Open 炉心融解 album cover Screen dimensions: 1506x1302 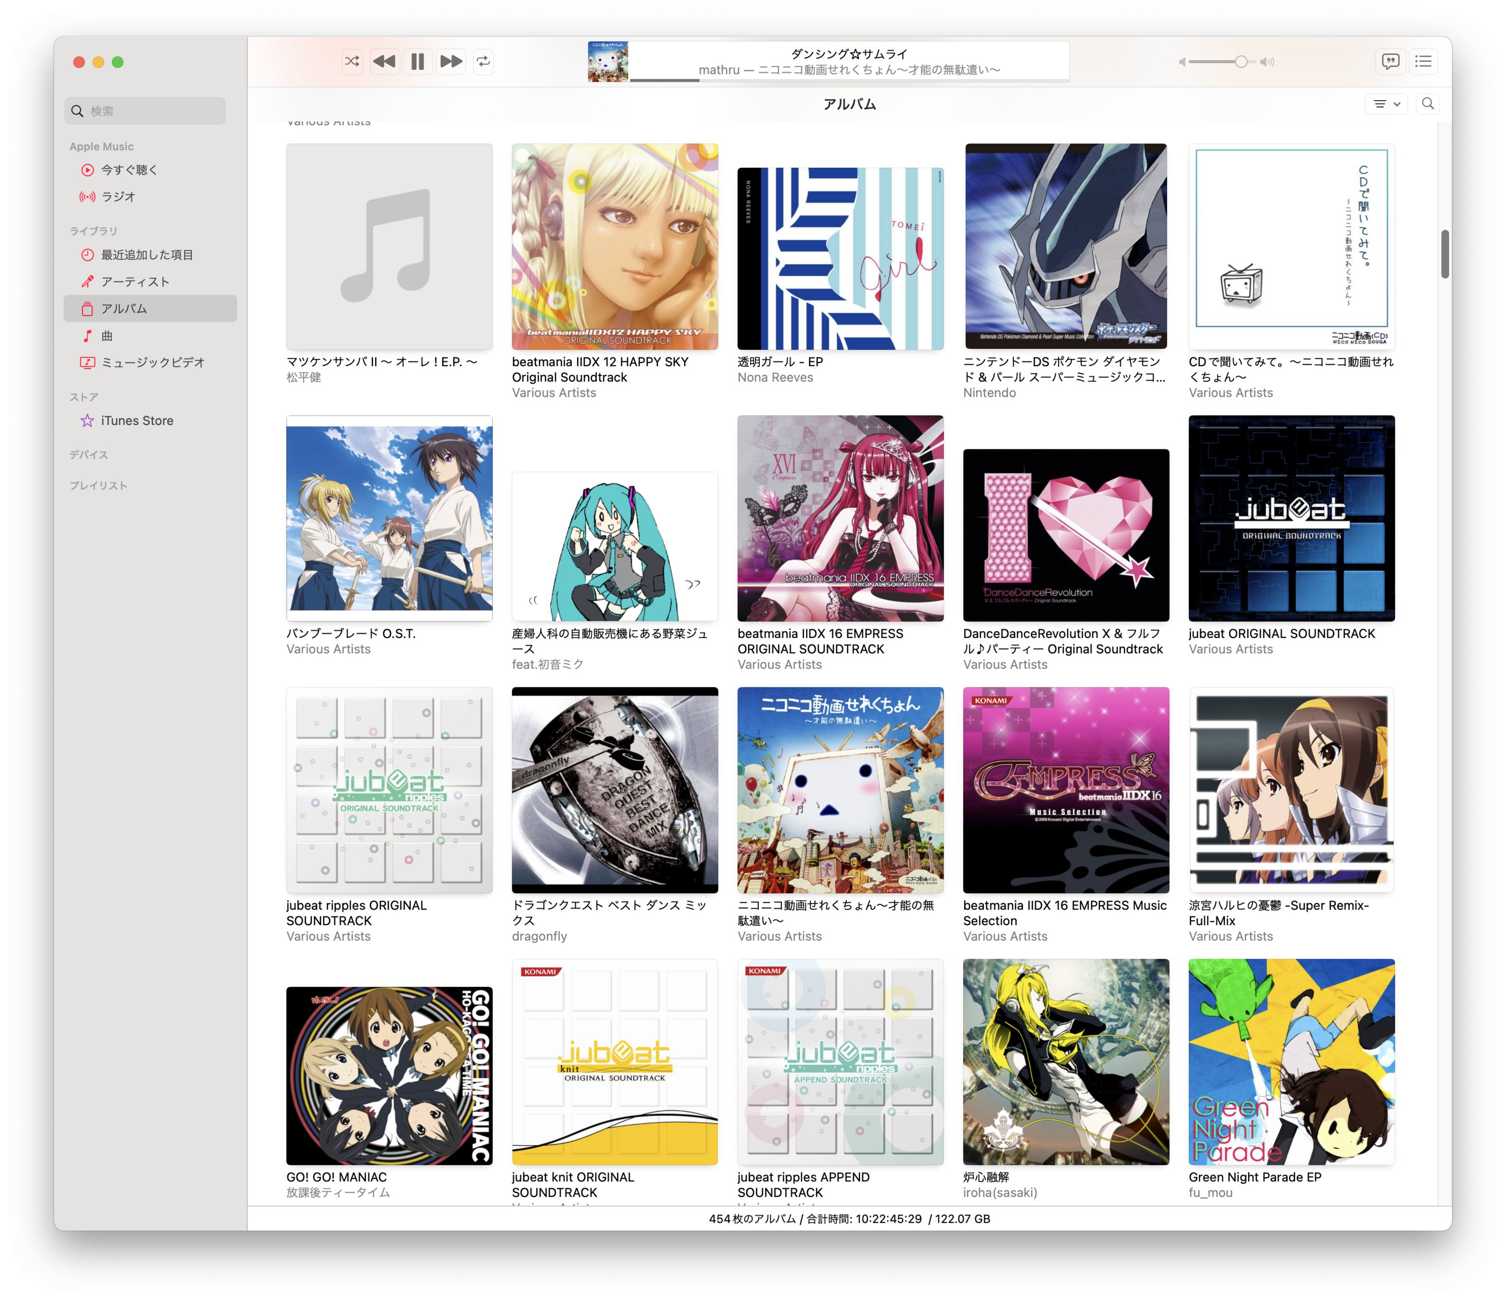(x=1066, y=1061)
